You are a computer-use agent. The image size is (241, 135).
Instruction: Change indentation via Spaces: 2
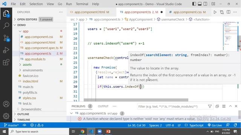point(155,125)
